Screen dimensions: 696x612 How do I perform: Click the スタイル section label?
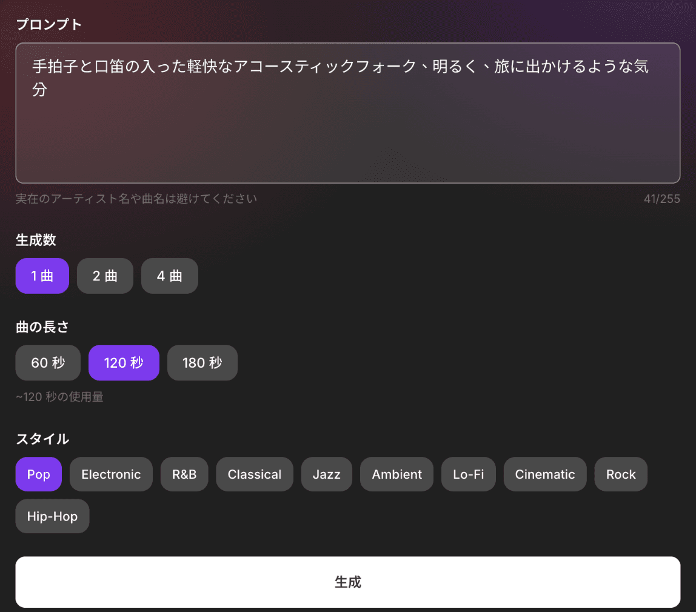[x=42, y=439]
